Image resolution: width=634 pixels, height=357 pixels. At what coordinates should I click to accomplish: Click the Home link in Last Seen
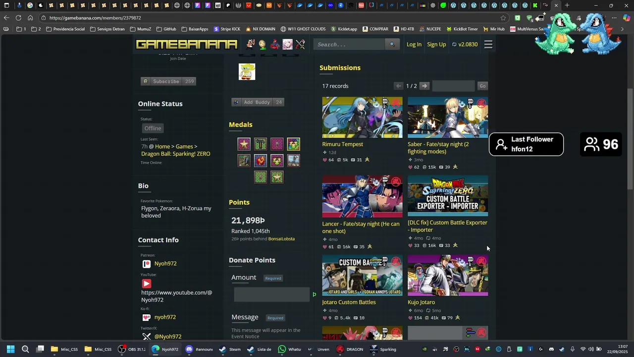click(x=162, y=147)
